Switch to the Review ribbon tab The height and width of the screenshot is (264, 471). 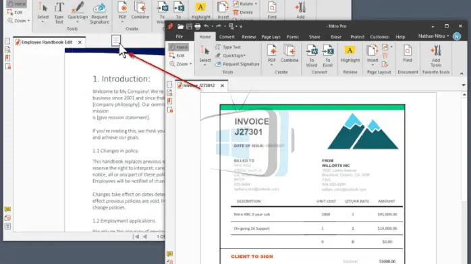249,37
